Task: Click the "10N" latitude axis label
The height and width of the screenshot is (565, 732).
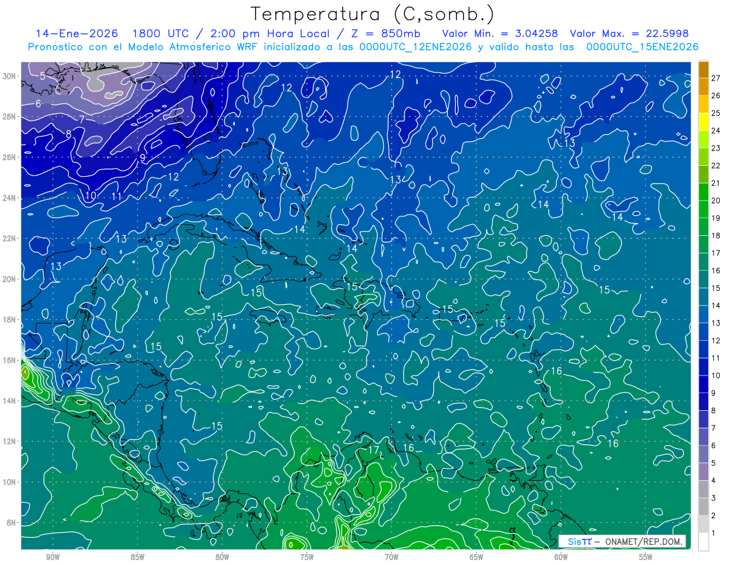Action: click(x=10, y=482)
